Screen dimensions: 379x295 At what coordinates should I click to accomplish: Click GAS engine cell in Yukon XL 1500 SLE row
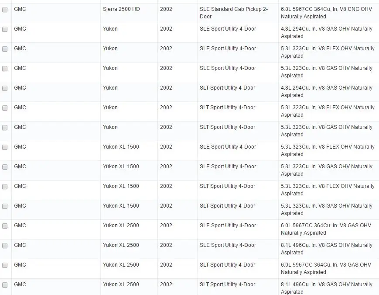327,170
